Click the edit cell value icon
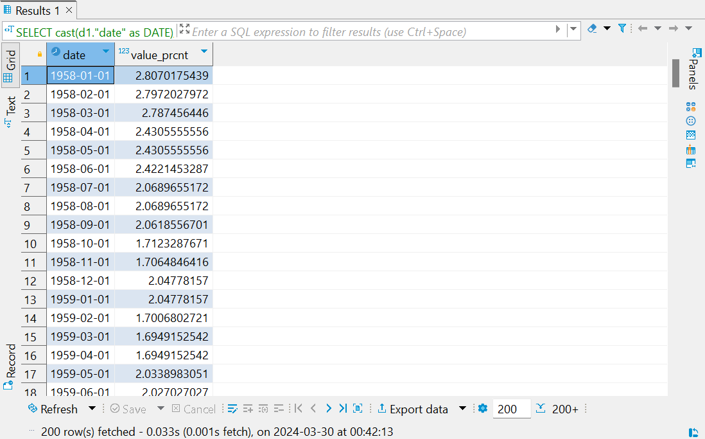 [x=232, y=408]
